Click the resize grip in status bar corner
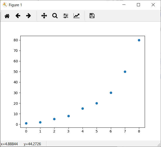161x147 pixels. pos(159,144)
